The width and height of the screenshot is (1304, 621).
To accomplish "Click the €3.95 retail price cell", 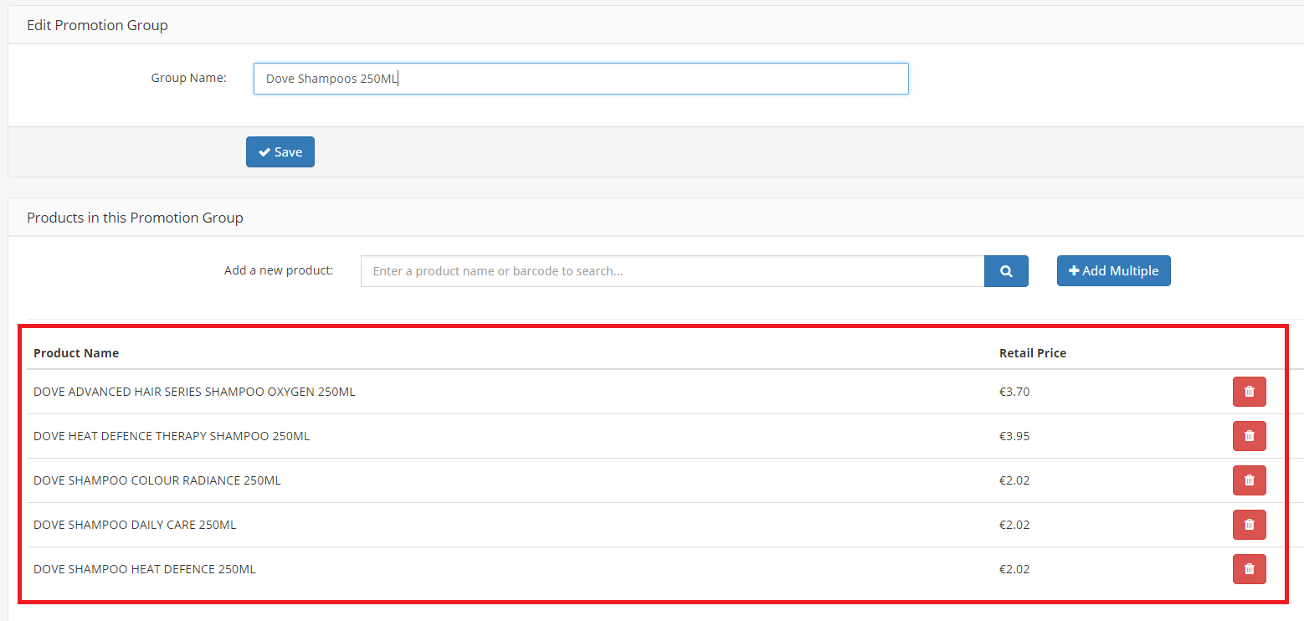I will (1014, 436).
